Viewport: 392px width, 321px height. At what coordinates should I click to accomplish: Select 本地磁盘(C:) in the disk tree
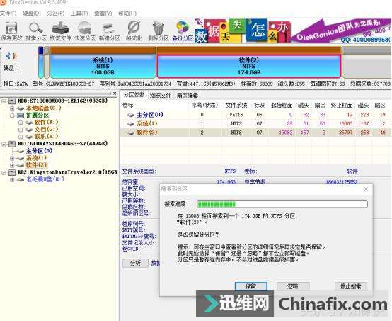click(43, 108)
